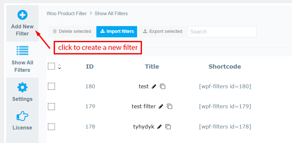Open Settings gear icon in sidebar
The image size is (292, 143).
pyautogui.click(x=22, y=87)
